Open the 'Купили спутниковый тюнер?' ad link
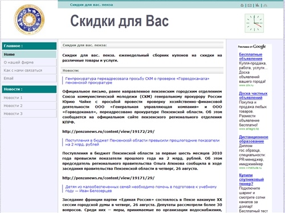285x213 pixels. coord(251,179)
